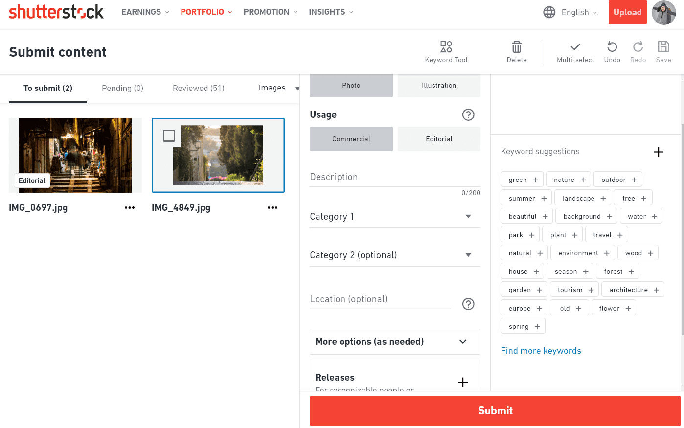
Task: Add the 'water' keyword suggestion
Action: click(641, 216)
